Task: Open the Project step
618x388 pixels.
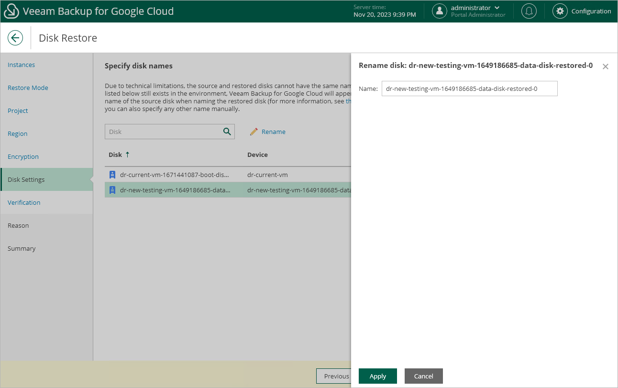Action: pos(18,111)
